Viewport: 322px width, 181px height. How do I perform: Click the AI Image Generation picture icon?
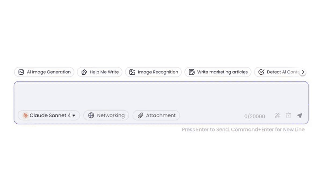point(21,72)
